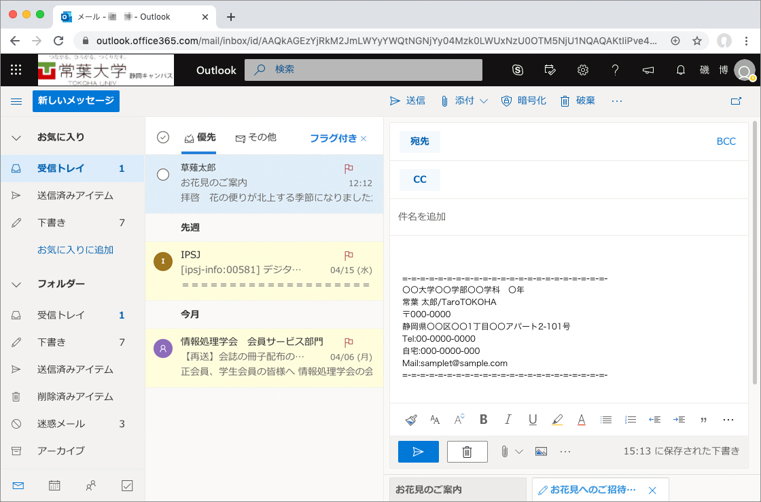Select the 草薙太郎 message radio circle
This screenshot has height=502, width=761.
(163, 175)
